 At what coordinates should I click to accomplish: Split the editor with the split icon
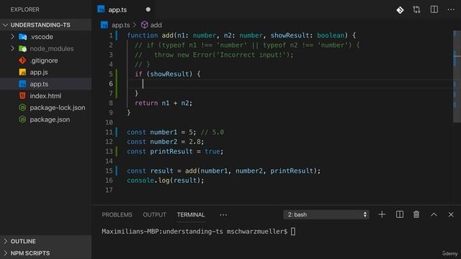(x=434, y=9)
